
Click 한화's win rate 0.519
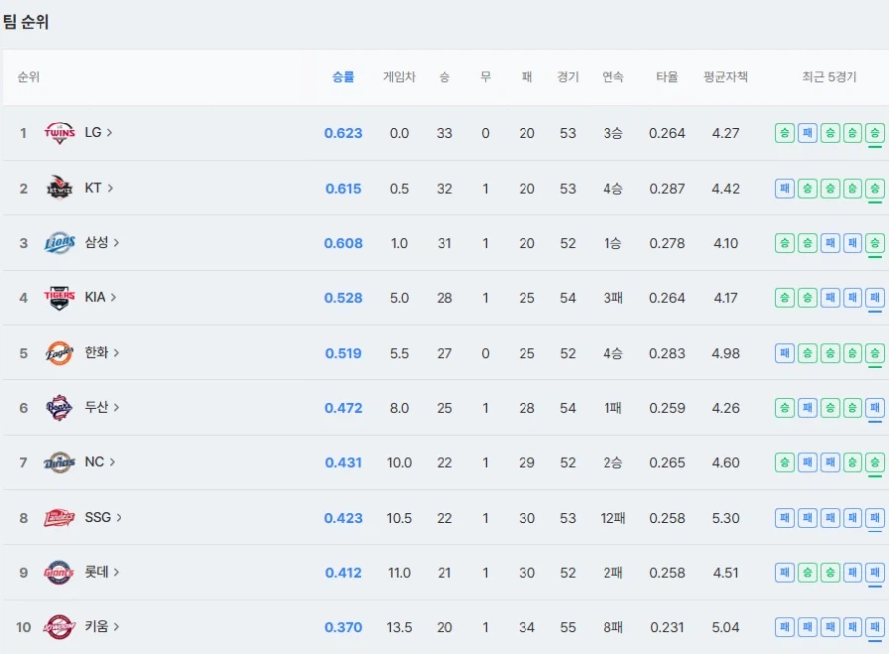pyautogui.click(x=343, y=353)
